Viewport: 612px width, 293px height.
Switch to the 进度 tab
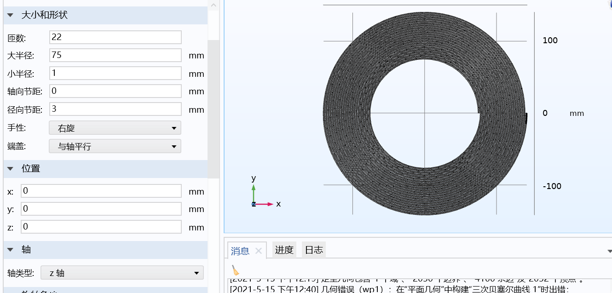(x=284, y=250)
